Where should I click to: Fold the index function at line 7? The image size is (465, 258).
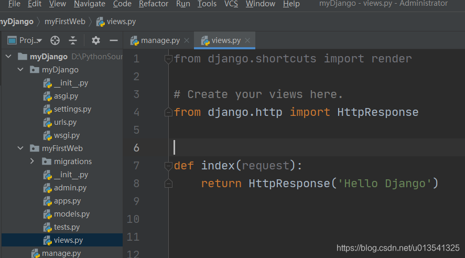[x=168, y=166]
